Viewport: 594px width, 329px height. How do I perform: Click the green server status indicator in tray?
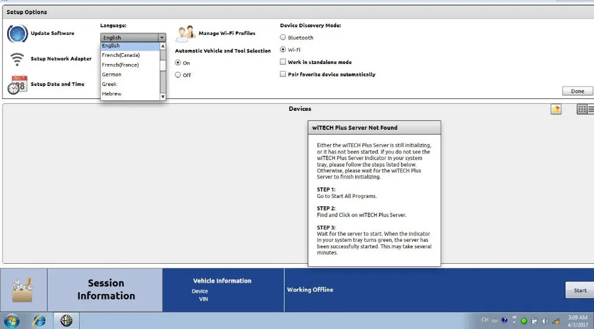[524, 321]
